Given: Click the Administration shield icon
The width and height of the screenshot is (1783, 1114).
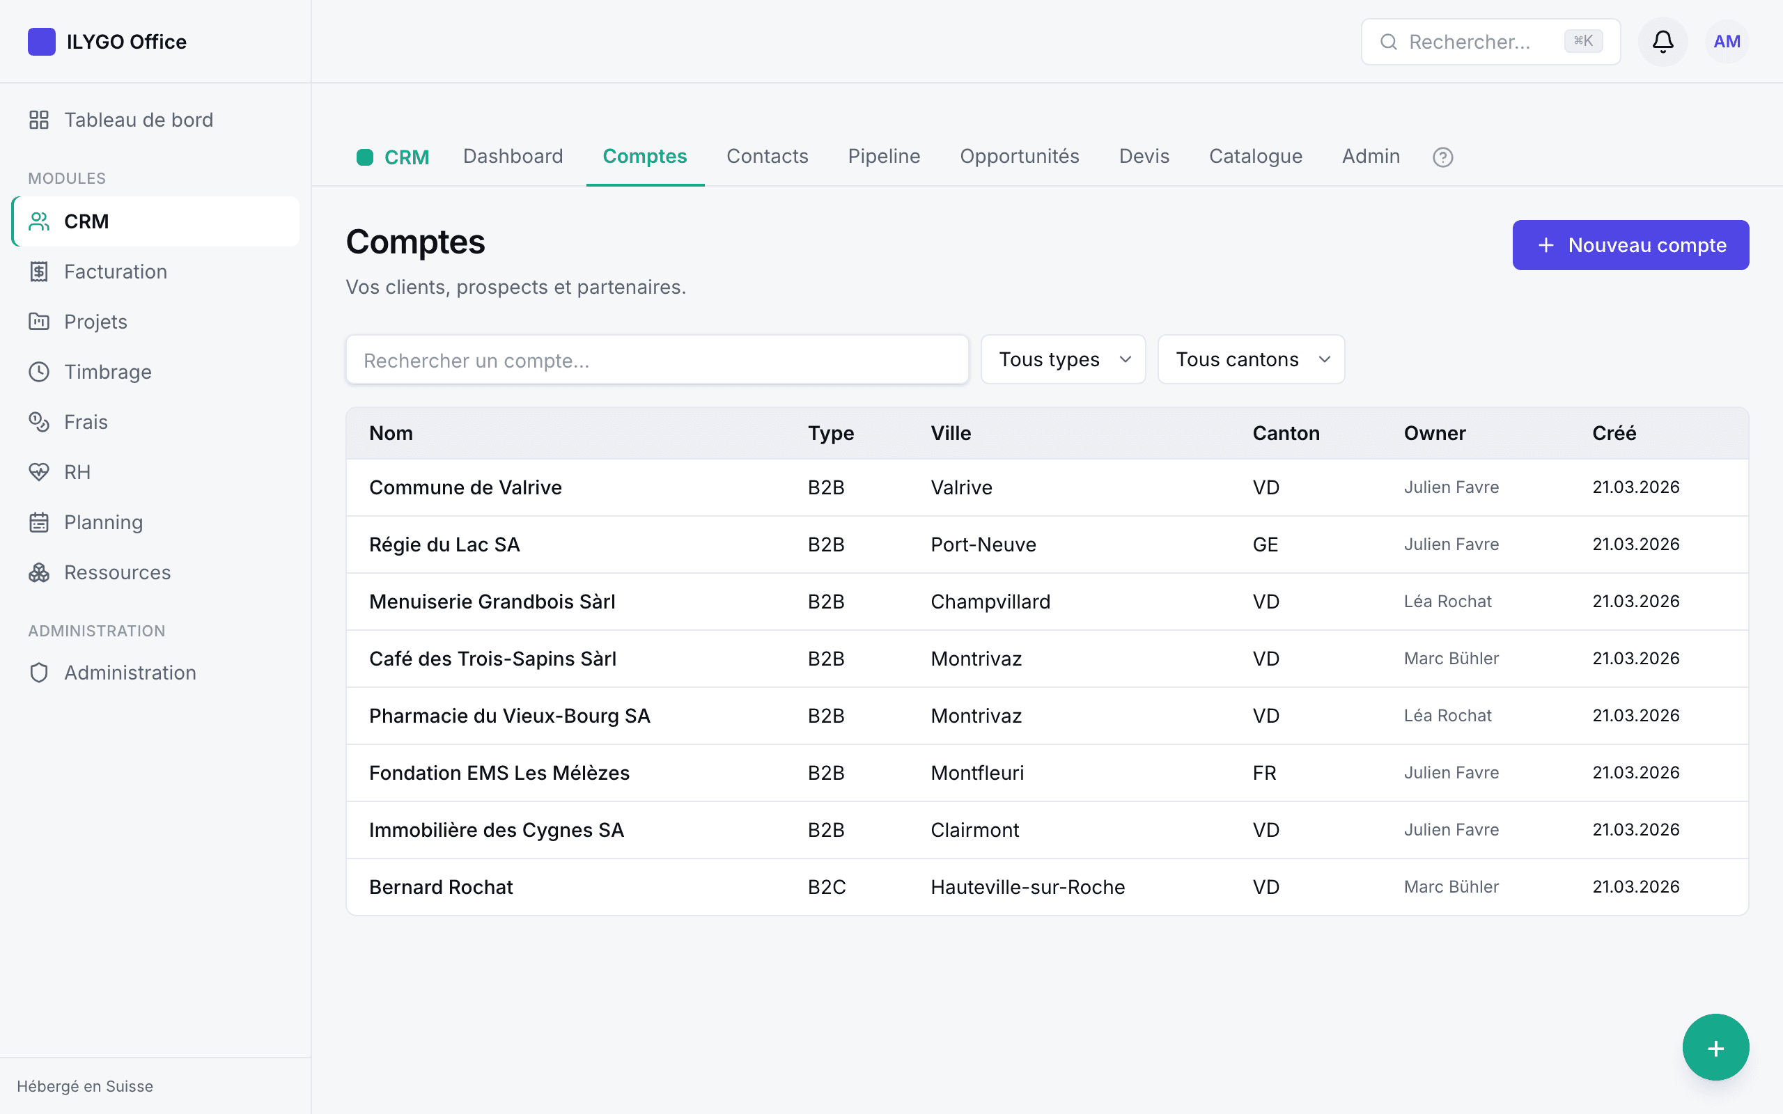Looking at the screenshot, I should tap(39, 672).
